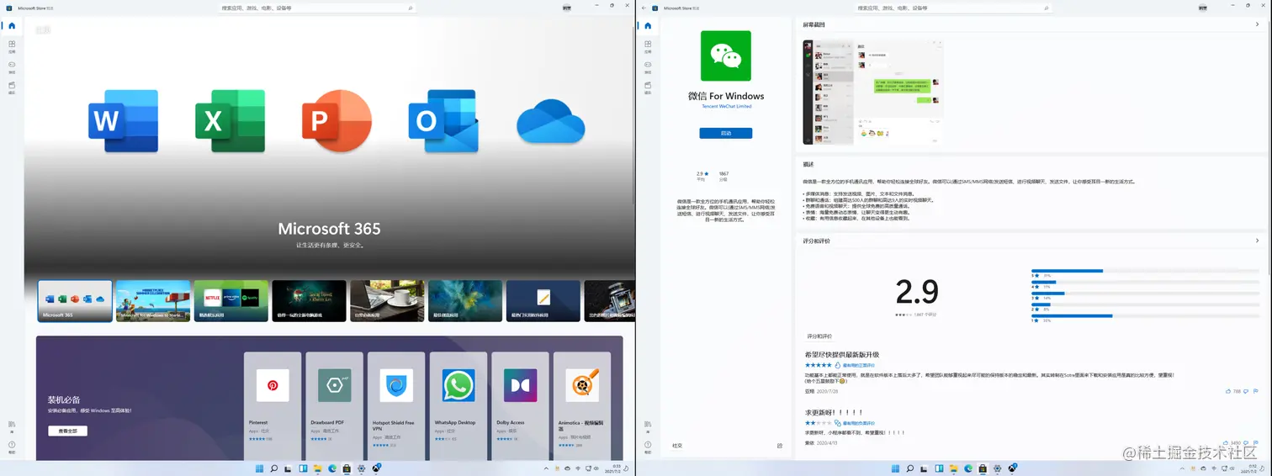Open the Store icon below the WeChat window
The image size is (1272, 476).
[x=983, y=468]
